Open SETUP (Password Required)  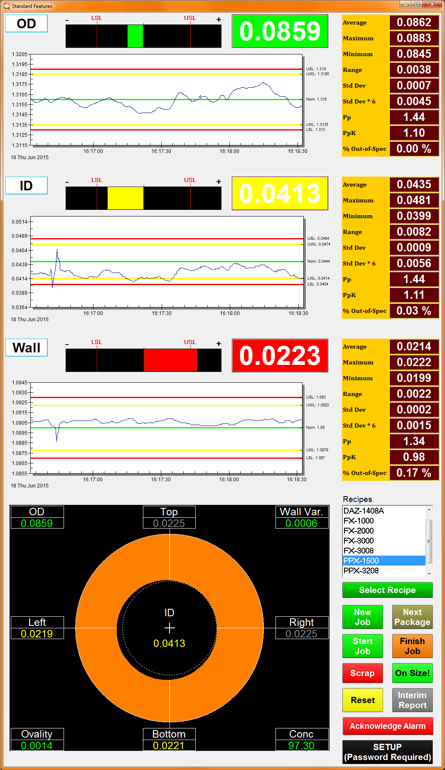(x=387, y=752)
